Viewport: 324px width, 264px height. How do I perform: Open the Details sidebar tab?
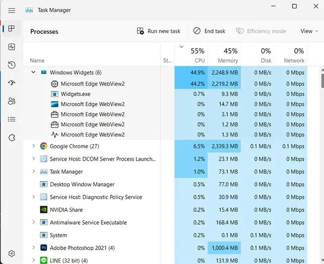tap(12, 119)
